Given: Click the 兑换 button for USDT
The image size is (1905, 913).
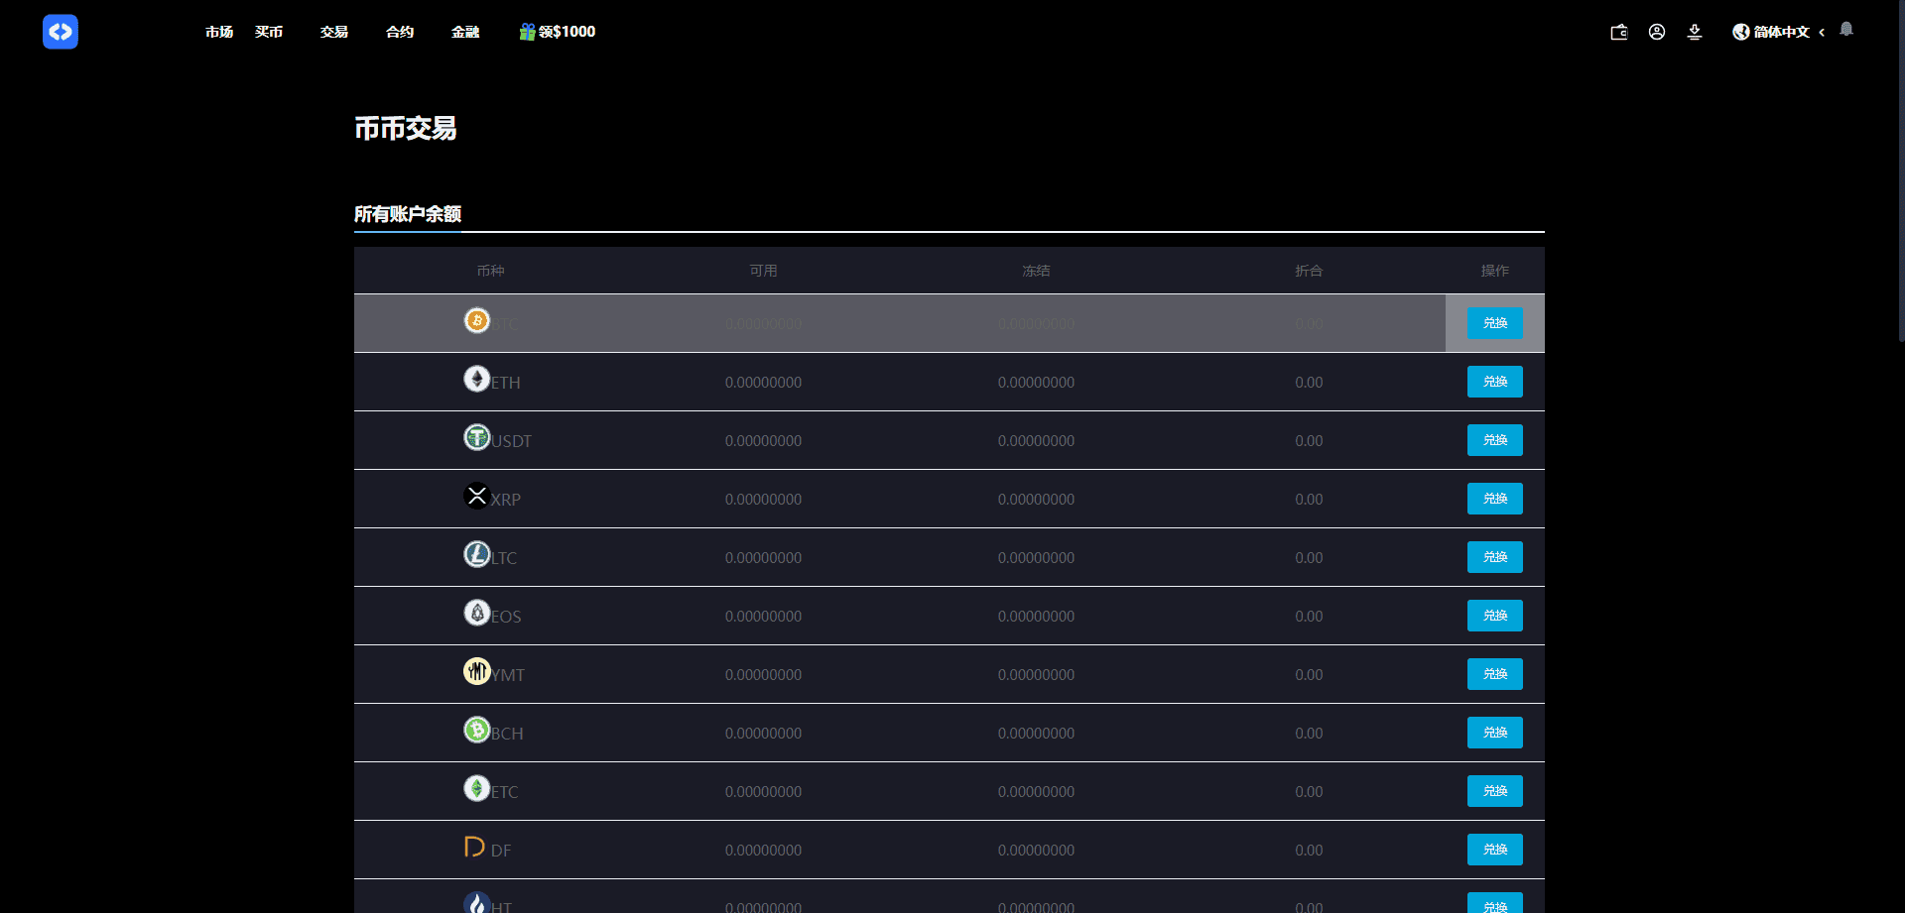Looking at the screenshot, I should point(1494,440).
